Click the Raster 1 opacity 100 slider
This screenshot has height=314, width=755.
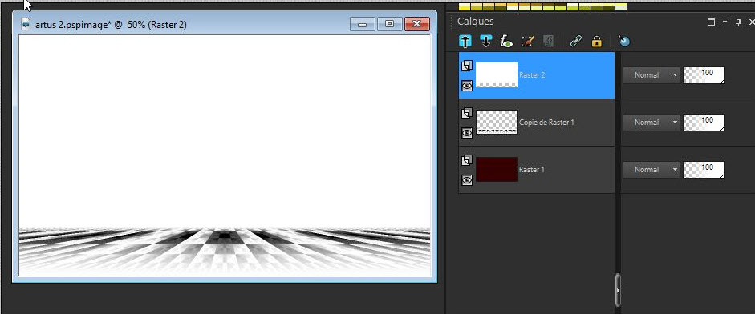pyautogui.click(x=704, y=169)
